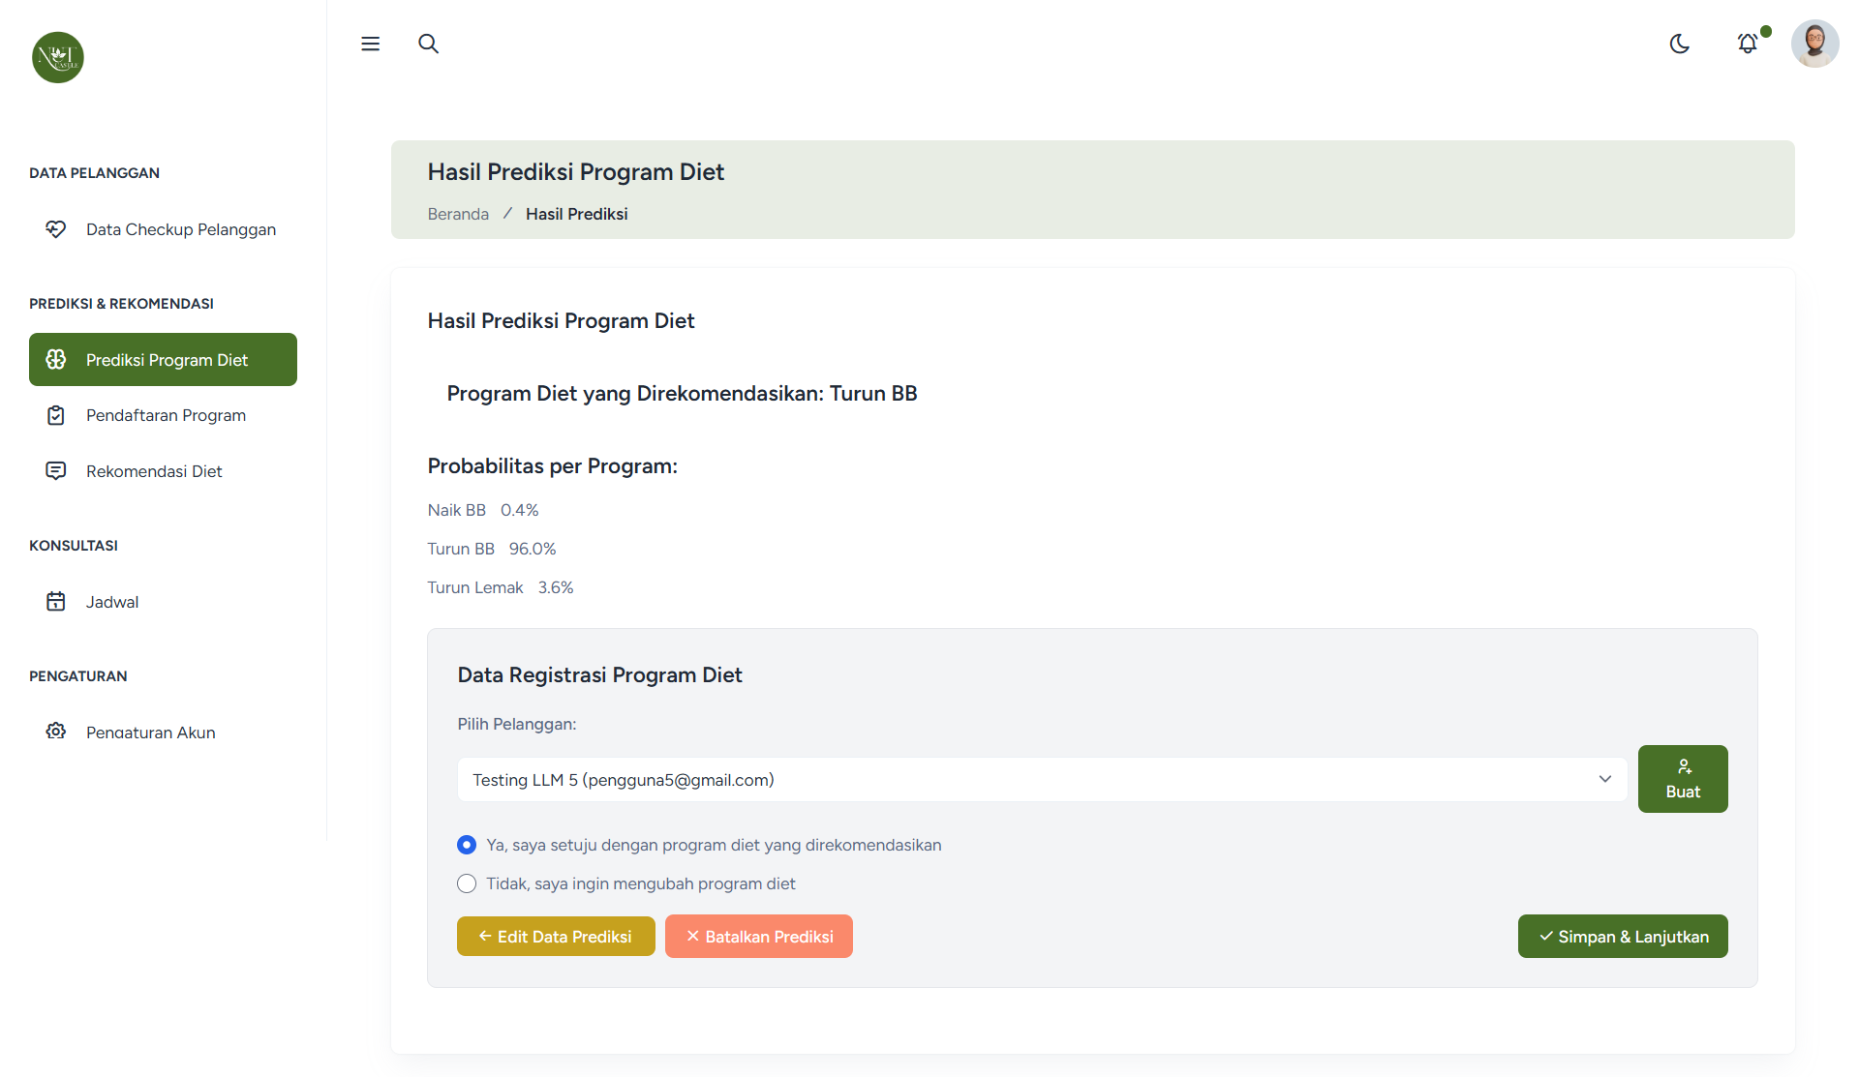Image resolution: width=1859 pixels, height=1077 pixels.
Task: Click the calendar icon next to Jadwal
Action: 56,601
